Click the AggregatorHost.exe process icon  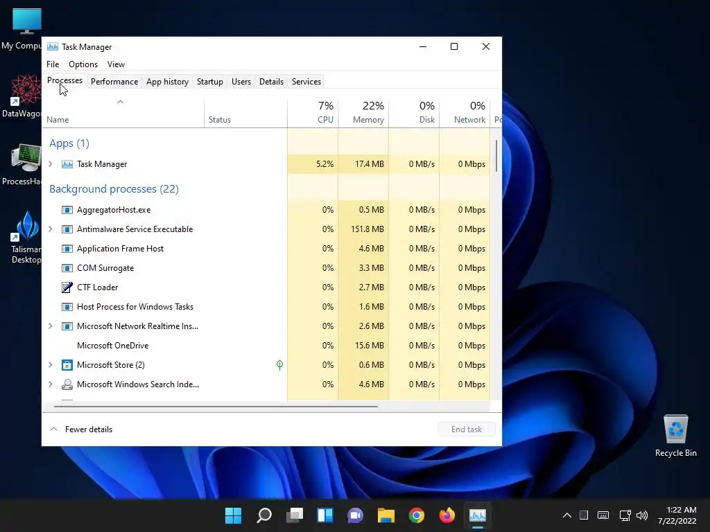coord(67,210)
